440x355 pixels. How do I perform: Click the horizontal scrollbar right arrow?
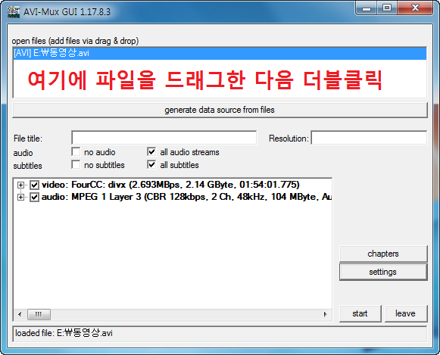pos(325,314)
